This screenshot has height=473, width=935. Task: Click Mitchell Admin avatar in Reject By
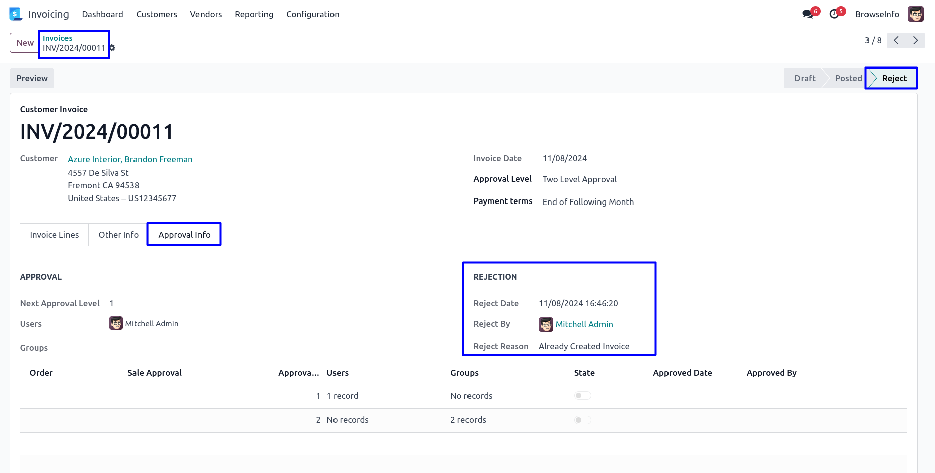tap(546, 324)
